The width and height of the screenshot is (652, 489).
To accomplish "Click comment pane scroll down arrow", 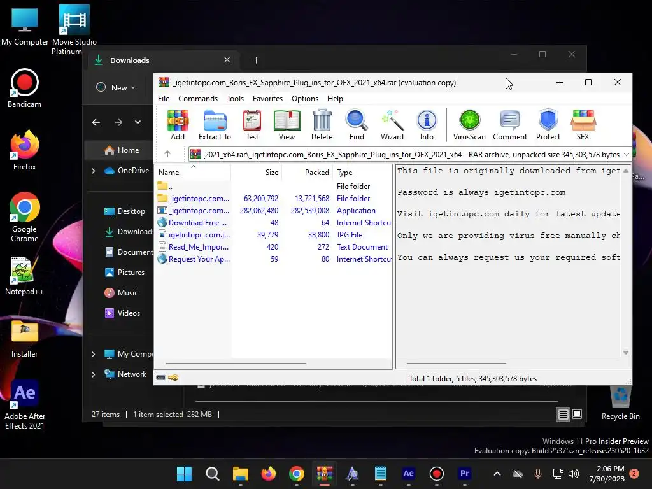I will 625,353.
